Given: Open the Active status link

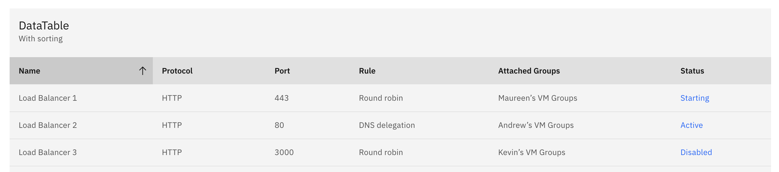Looking at the screenshot, I should [x=691, y=125].
